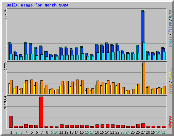Click the red KBytes bar for day 26
The width and height of the screenshot is (174, 136).
[x=138, y=126]
